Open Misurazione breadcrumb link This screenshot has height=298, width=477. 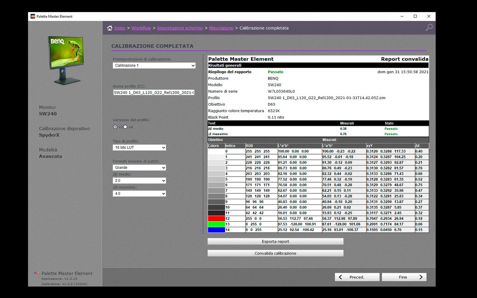(221, 28)
